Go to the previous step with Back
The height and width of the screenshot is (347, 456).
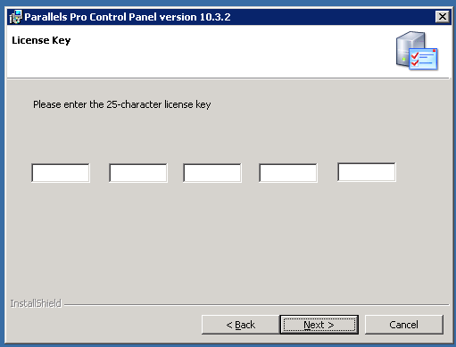(x=240, y=325)
